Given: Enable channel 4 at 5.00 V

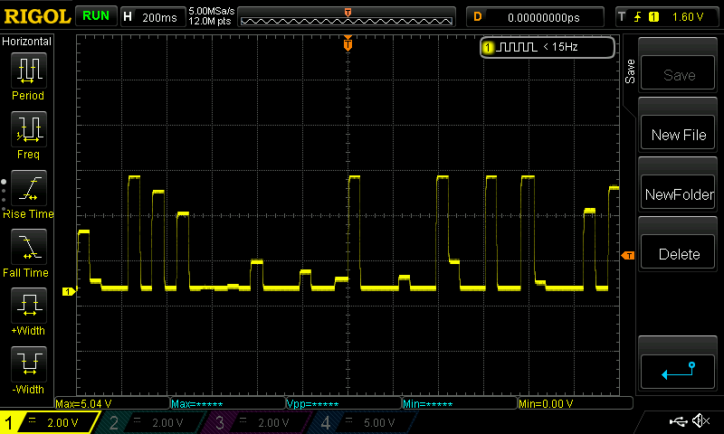Looking at the screenshot, I should click(364, 422).
